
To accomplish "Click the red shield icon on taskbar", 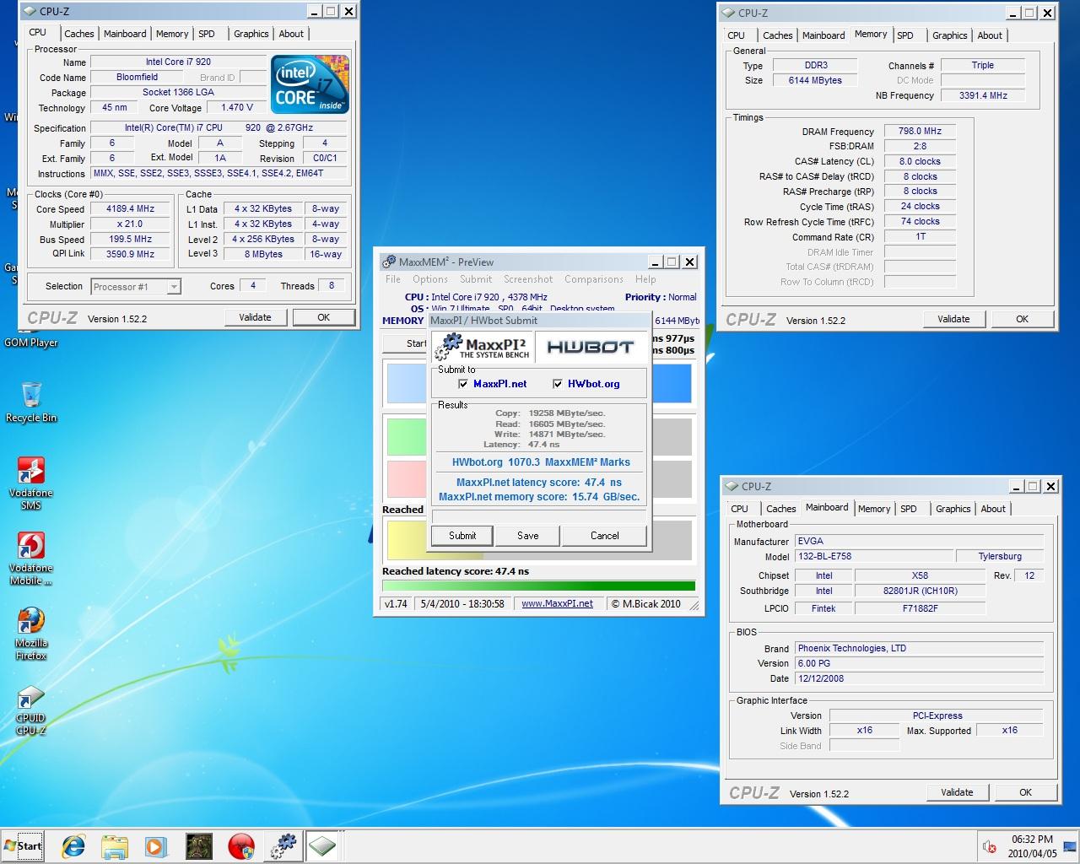I will (241, 845).
